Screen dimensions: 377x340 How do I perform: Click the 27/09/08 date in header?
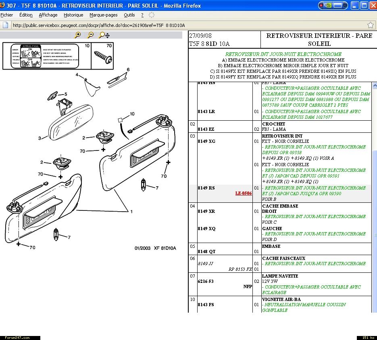[x=200, y=36]
